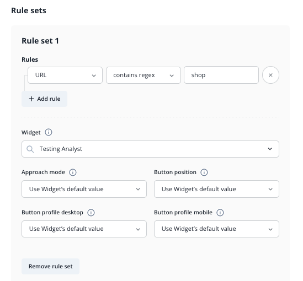Remove the URL rule with X icon
The width and height of the screenshot is (303, 281).
270,75
